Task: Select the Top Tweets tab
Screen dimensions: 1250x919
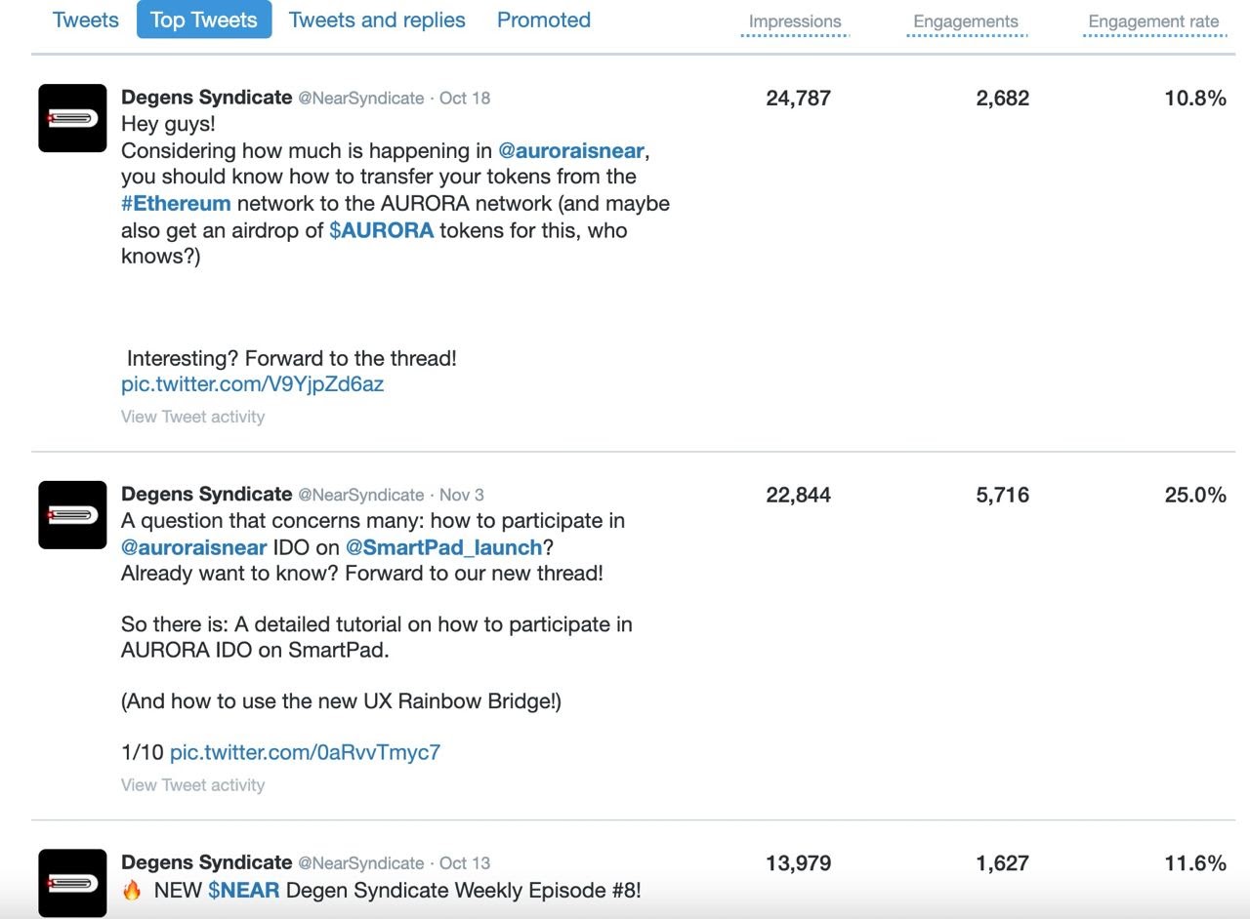Action: tap(203, 20)
